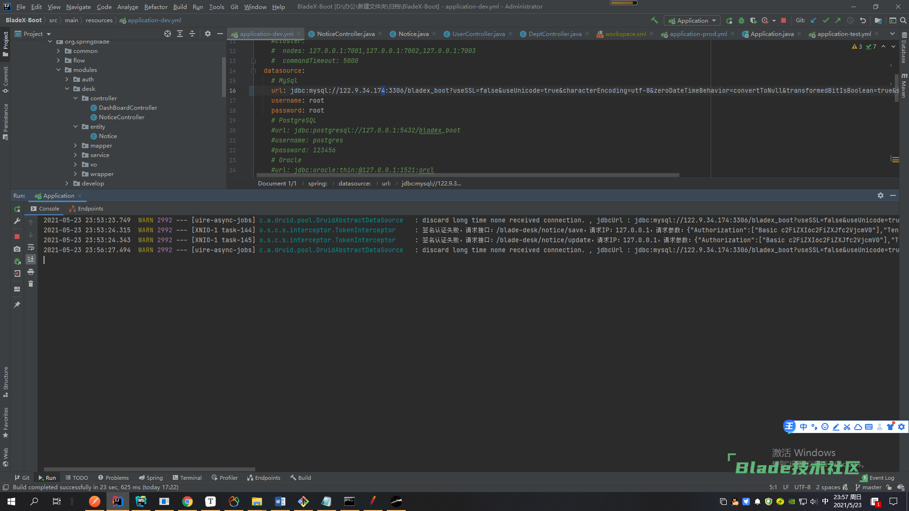909x511 pixels.
Task: Toggle scroll to end of console
Action: pyautogui.click(x=31, y=259)
